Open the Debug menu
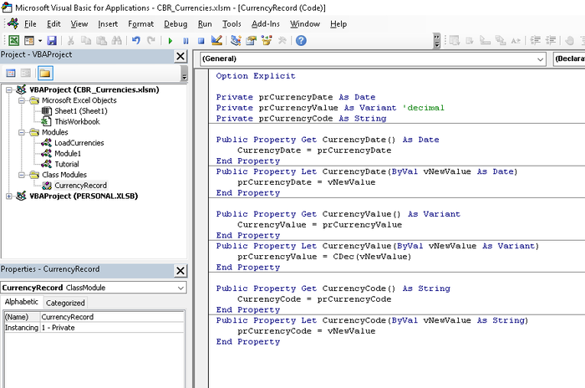The height and width of the screenshot is (388, 585). tap(175, 23)
